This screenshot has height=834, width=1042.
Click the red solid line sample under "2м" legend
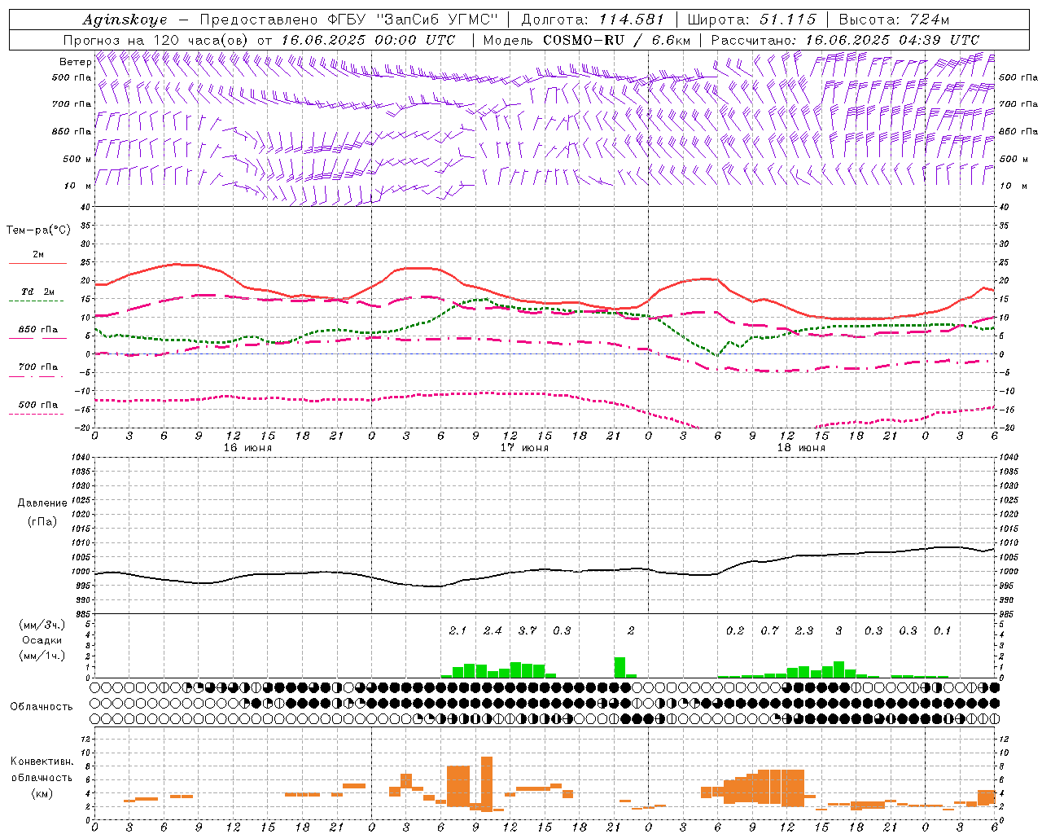pos(37,264)
